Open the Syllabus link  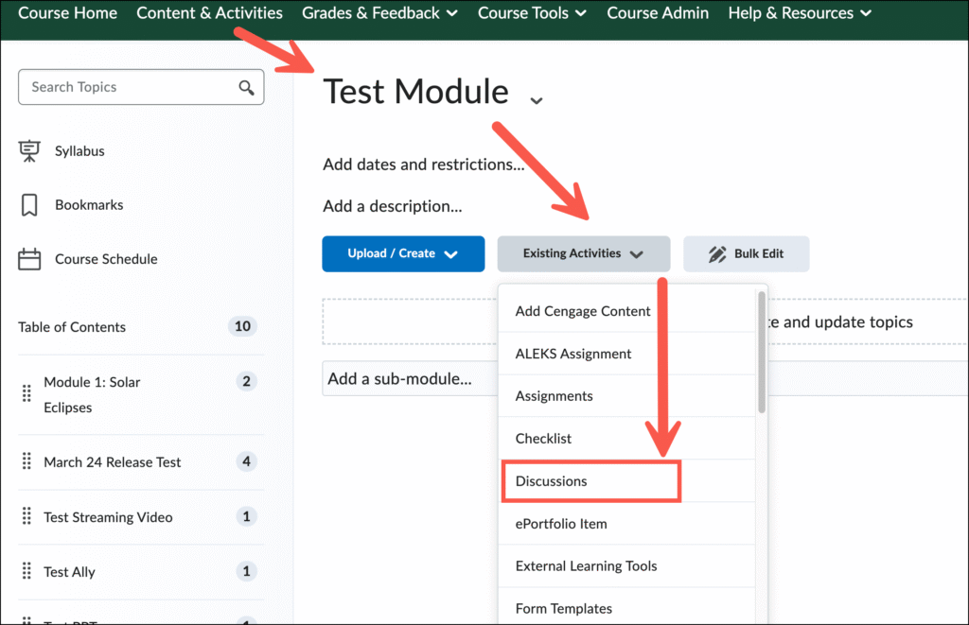point(79,150)
